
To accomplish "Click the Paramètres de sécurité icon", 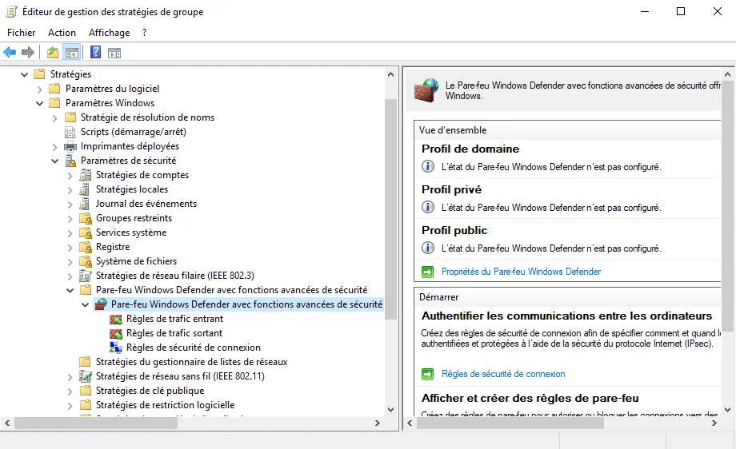I will point(70,161).
